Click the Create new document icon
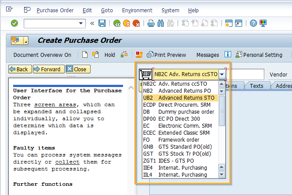The height and width of the screenshot is (195, 292). (85, 55)
